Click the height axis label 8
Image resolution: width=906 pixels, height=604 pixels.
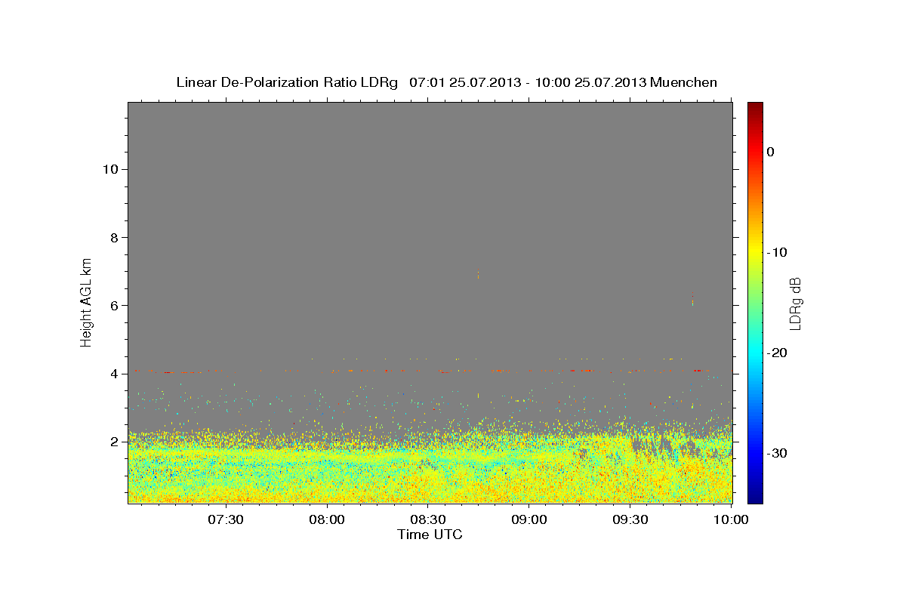pos(112,238)
